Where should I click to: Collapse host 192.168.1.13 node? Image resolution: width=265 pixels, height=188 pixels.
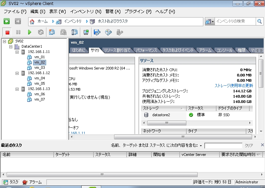click(17, 89)
